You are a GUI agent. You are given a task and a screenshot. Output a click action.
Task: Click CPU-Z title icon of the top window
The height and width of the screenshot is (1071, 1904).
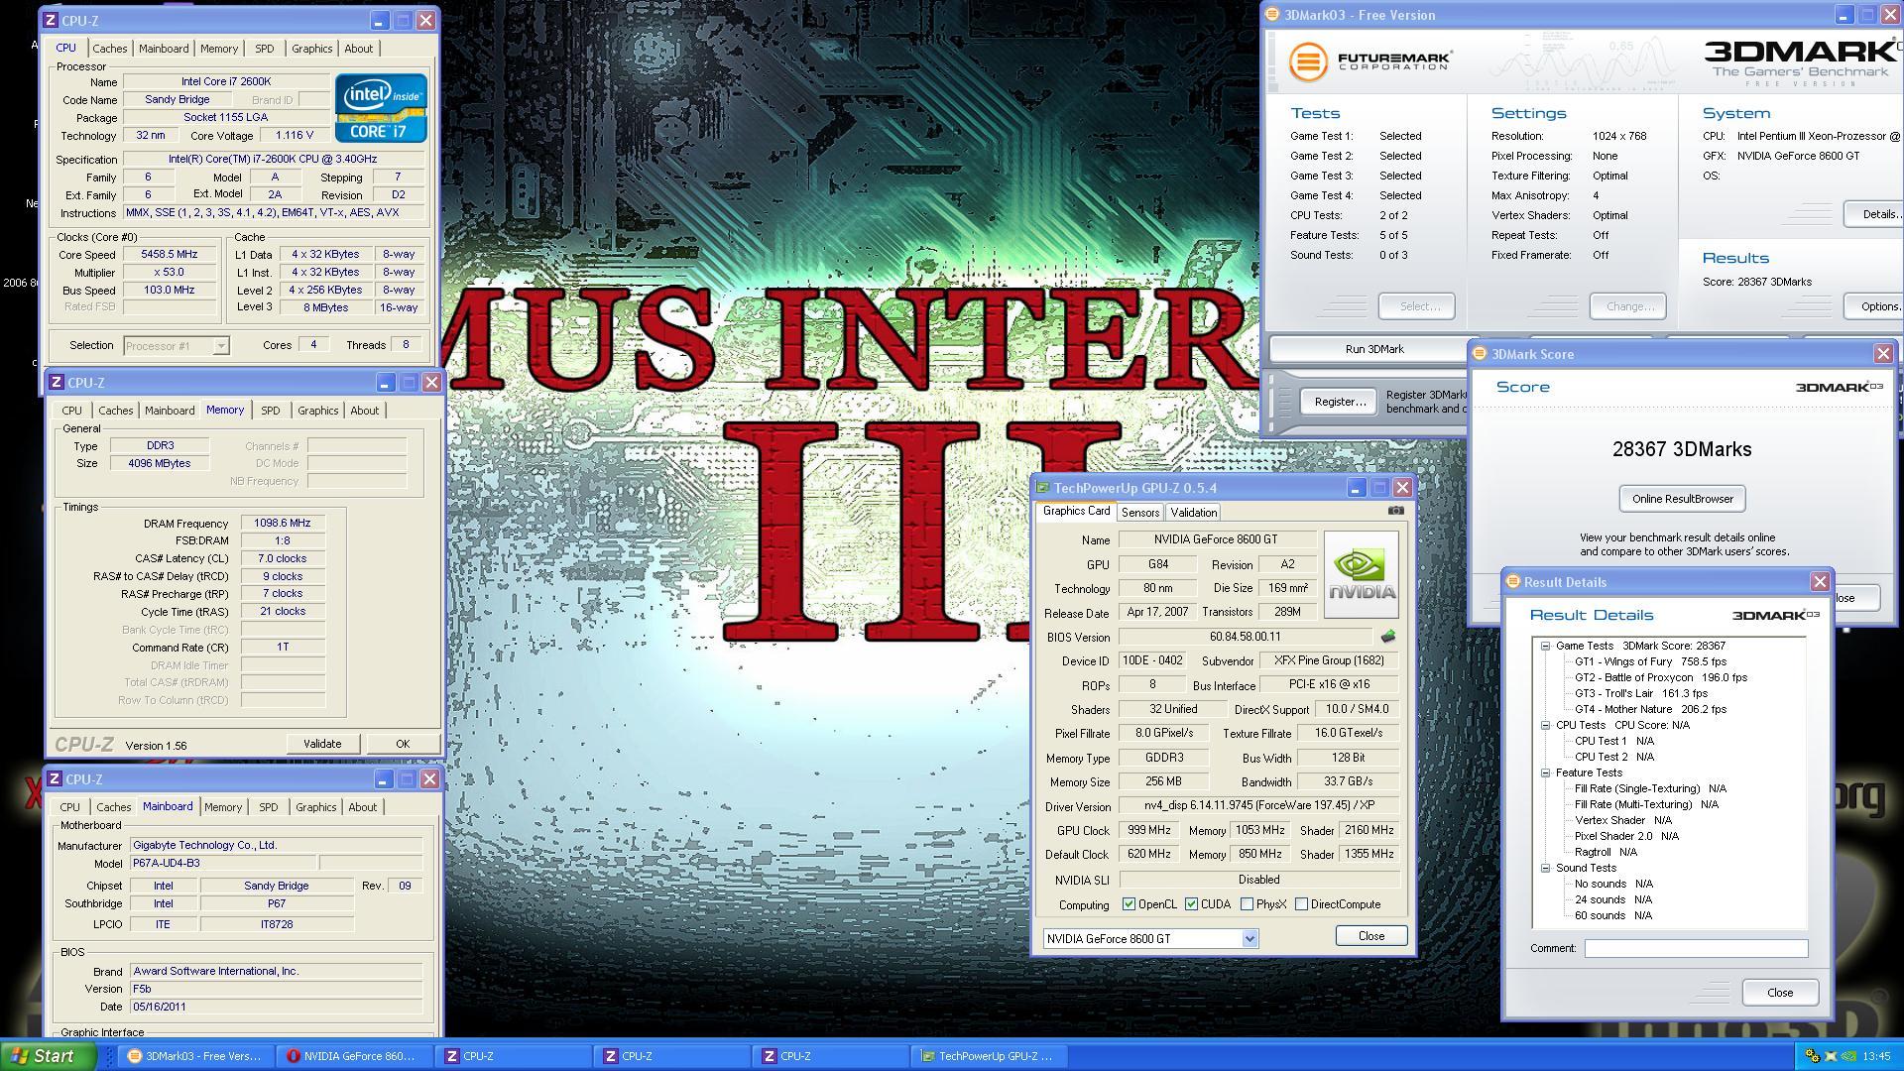tap(51, 20)
